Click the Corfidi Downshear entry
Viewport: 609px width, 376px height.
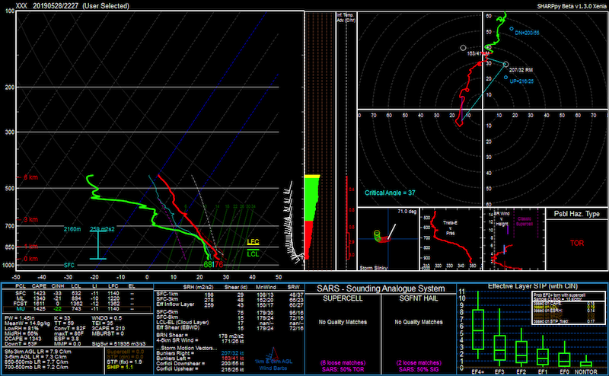pos(200,364)
